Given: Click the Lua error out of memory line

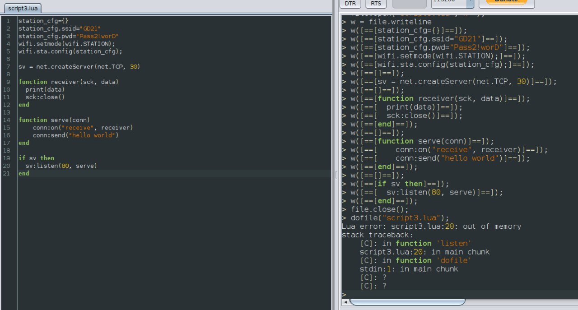Looking at the screenshot, I should click(x=431, y=227).
